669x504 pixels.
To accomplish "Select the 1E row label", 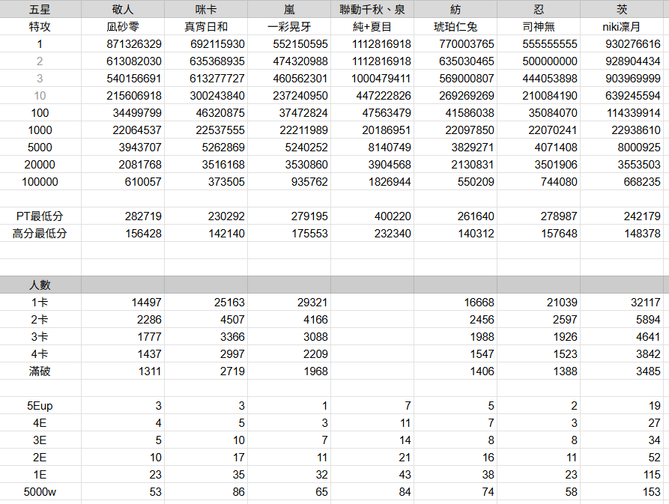I will tap(40, 475).
